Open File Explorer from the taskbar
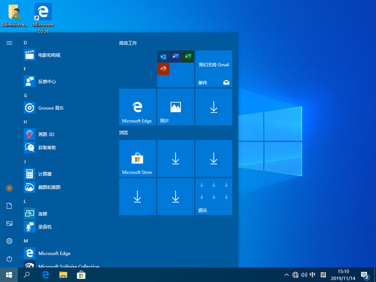This screenshot has width=376, height=282. click(x=63, y=275)
